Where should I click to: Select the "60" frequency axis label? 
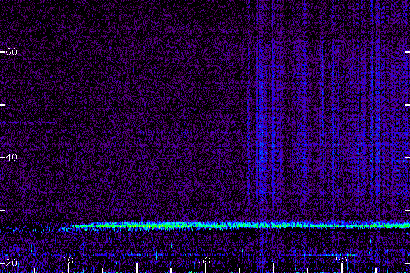click(11, 52)
